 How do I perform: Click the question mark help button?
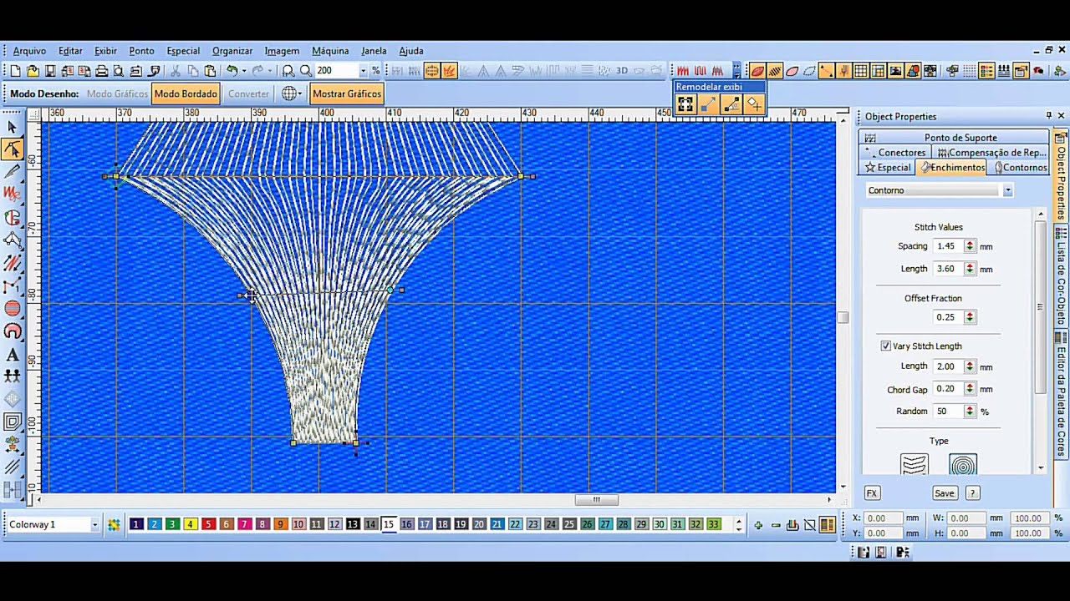click(972, 493)
